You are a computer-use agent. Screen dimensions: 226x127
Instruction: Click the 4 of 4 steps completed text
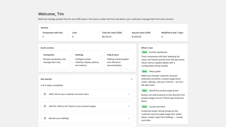pyautogui.click(x=52, y=85)
